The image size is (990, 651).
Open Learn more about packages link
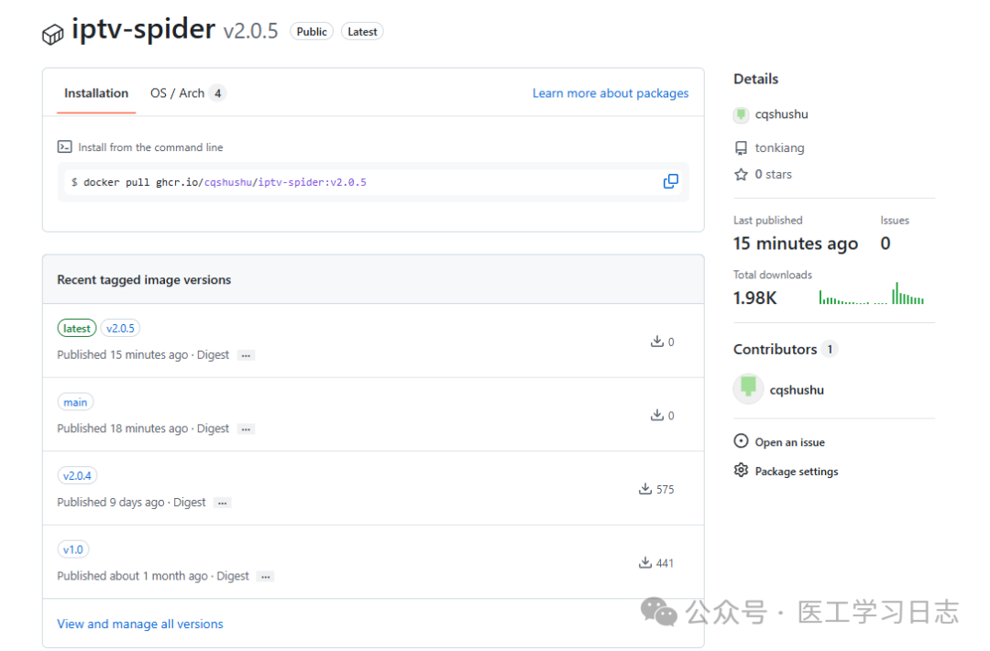coord(610,93)
